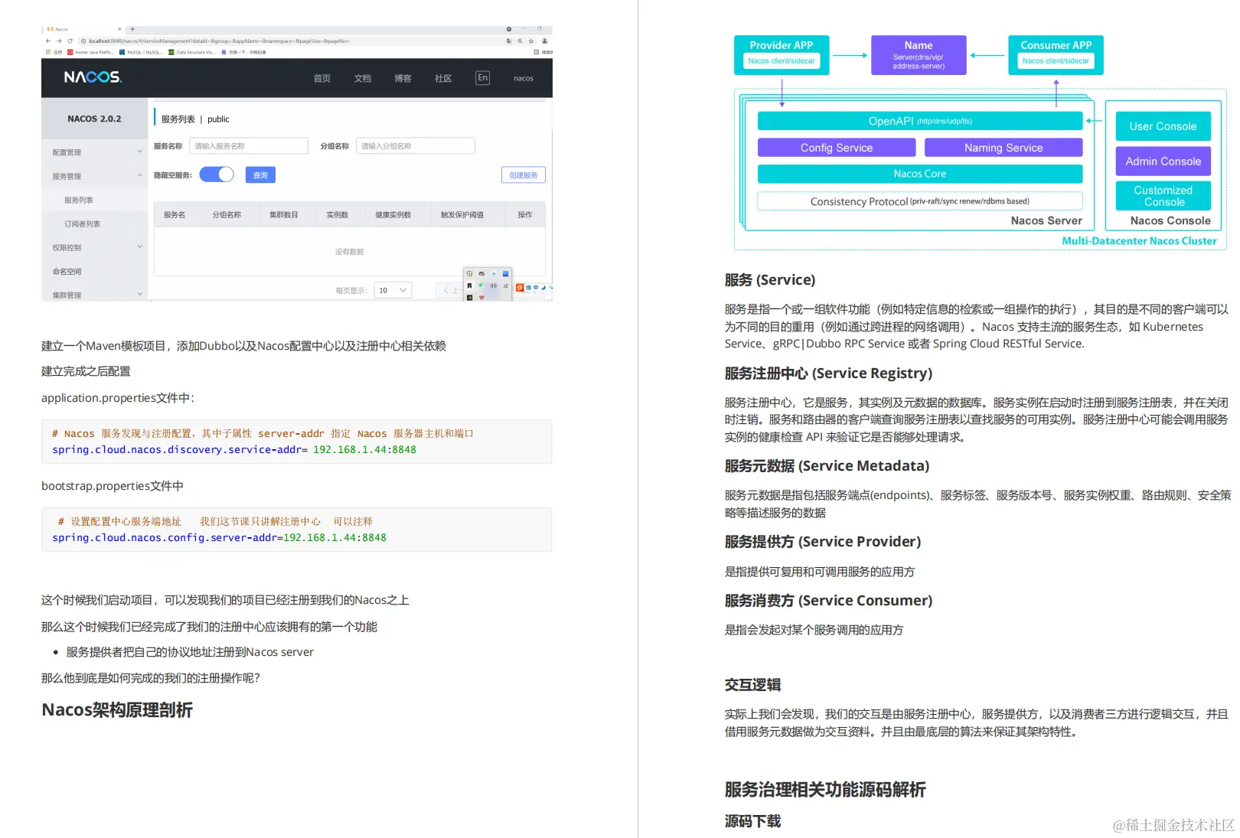The image size is (1240, 838).
Task: Expand the 权限控制 sidebar section
Action: 95,247
